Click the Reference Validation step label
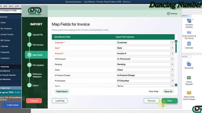Screen dimensions: 202x113 (x=37, y=75)
